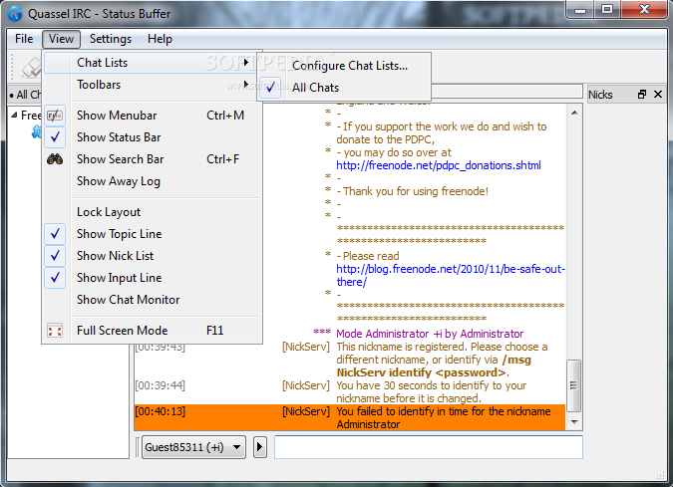673x487 pixels.
Task: Open the Guest85311 nick dropdown
Action: click(193, 447)
